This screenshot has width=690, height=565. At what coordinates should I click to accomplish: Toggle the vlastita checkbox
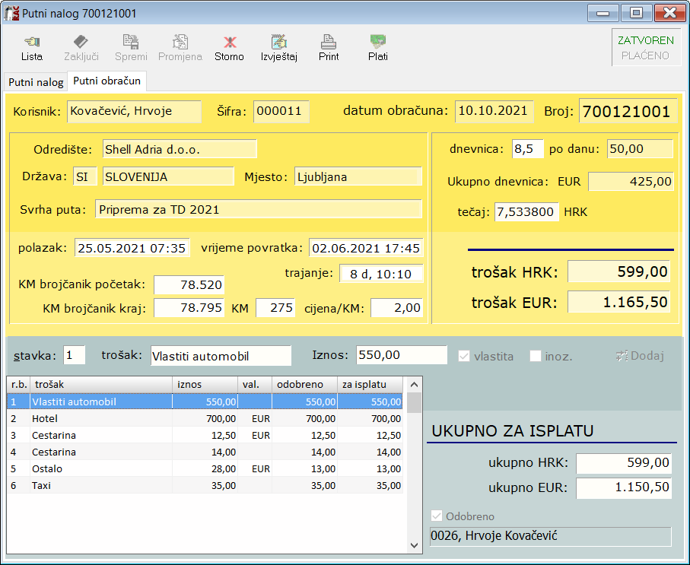463,356
